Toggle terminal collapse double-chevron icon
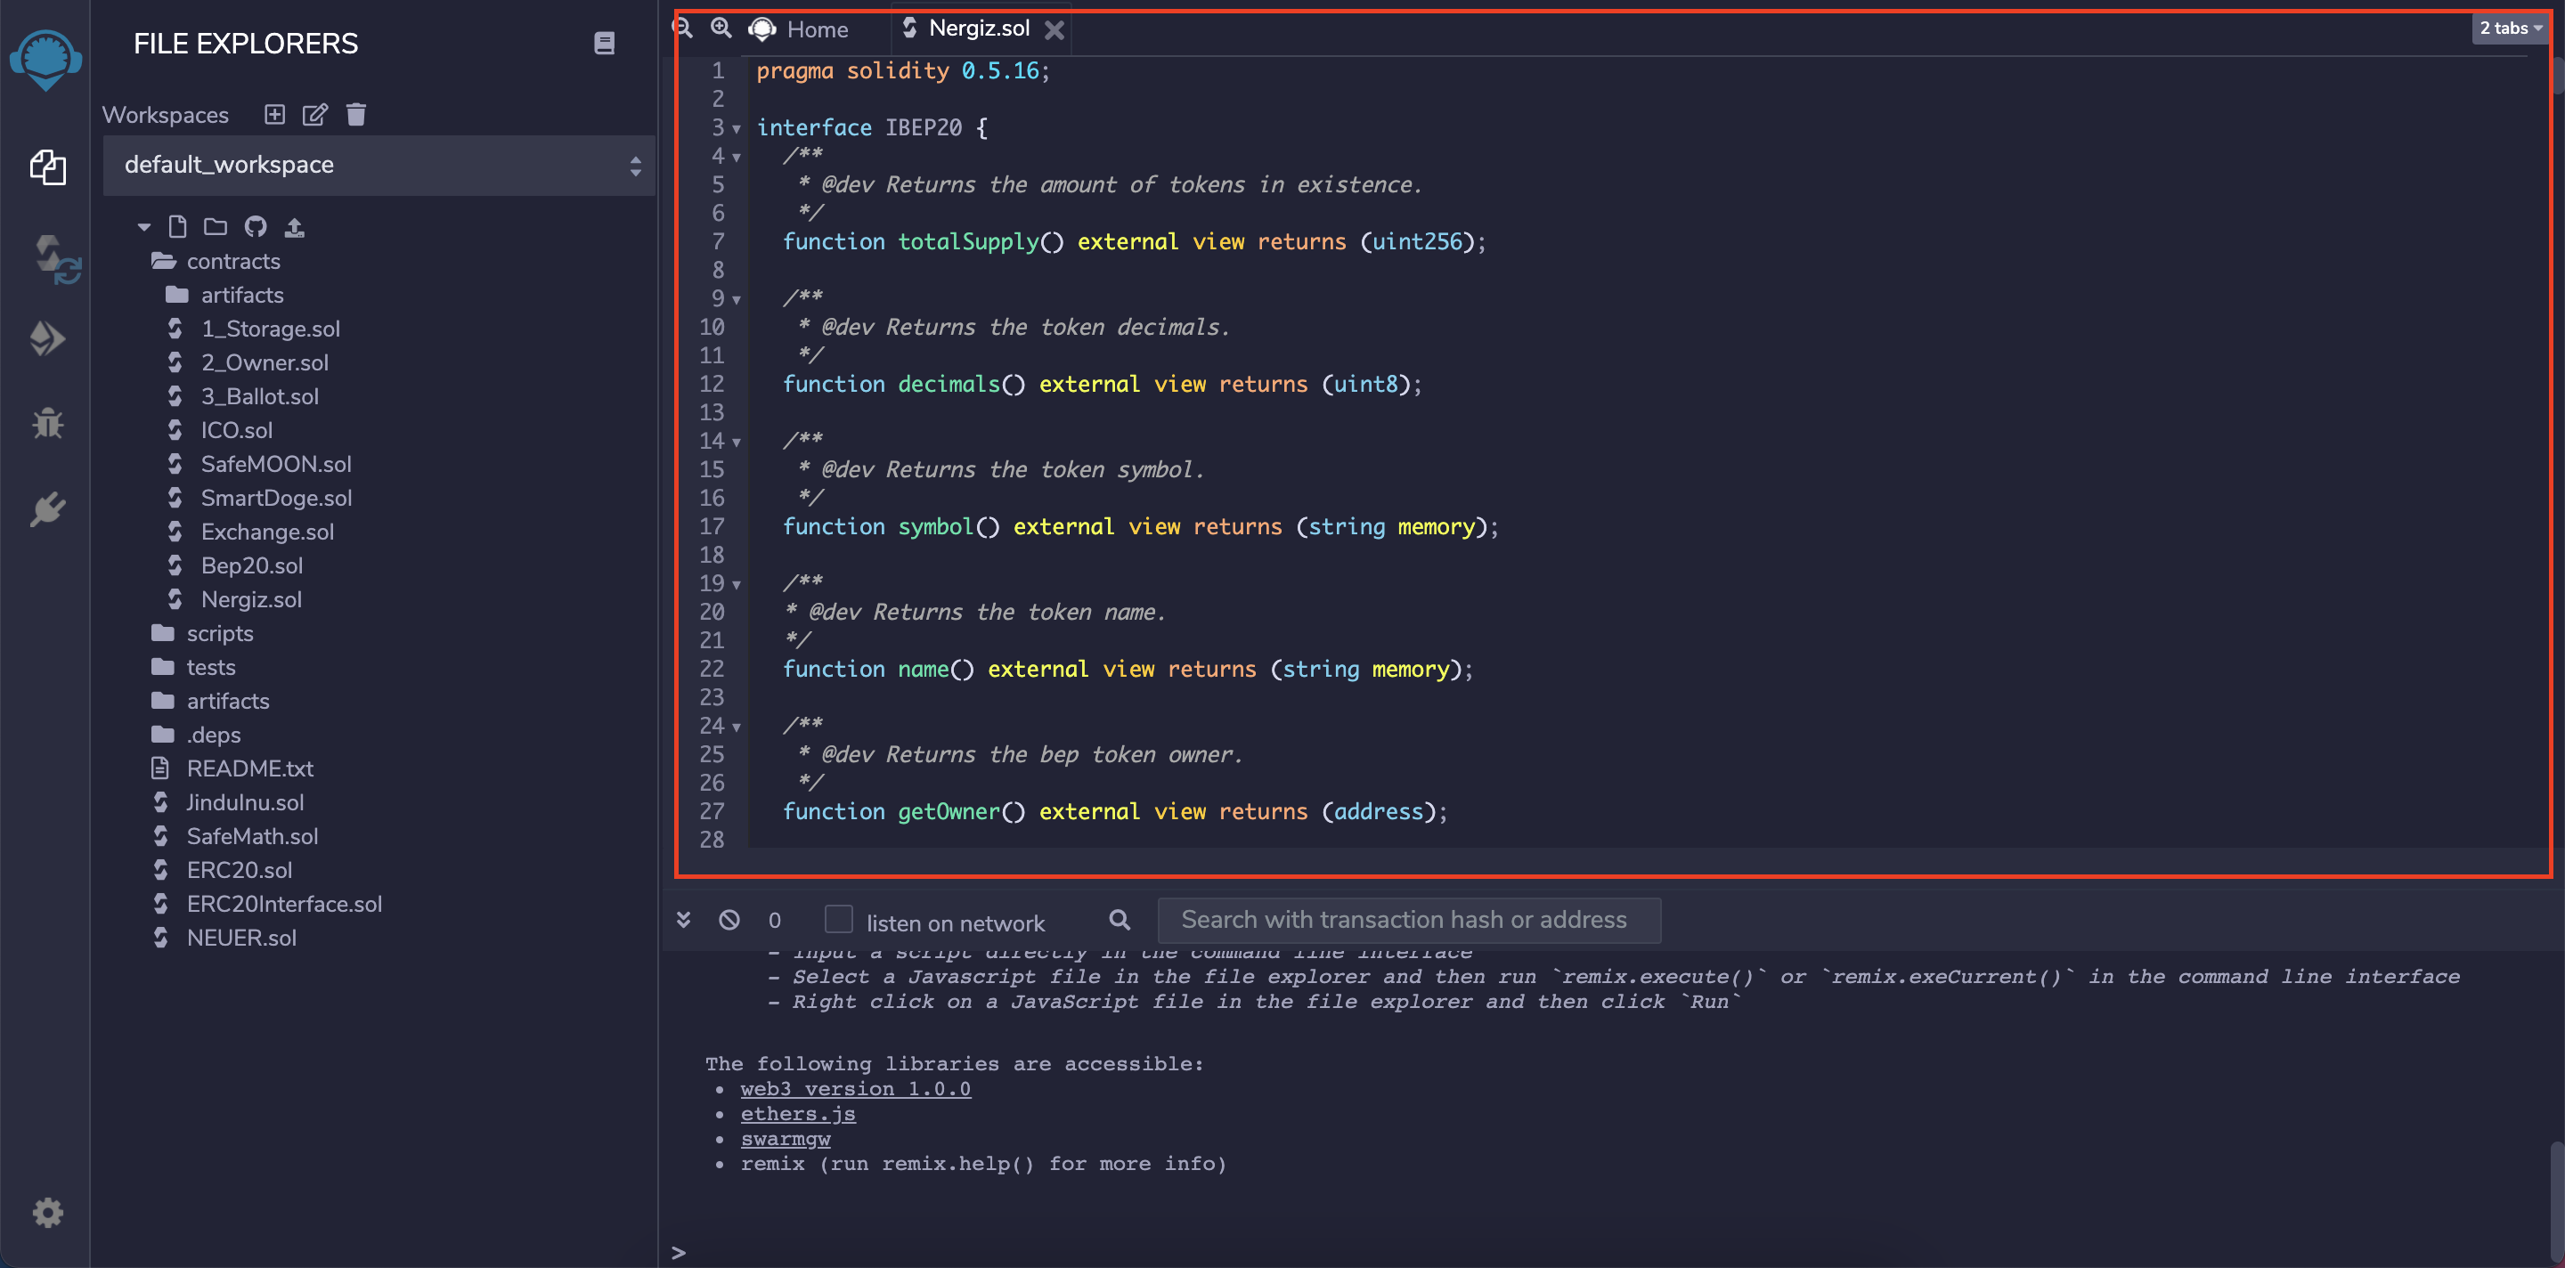This screenshot has width=2565, height=1268. (683, 920)
